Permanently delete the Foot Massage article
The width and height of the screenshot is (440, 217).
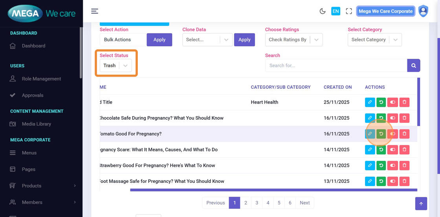tap(404, 181)
